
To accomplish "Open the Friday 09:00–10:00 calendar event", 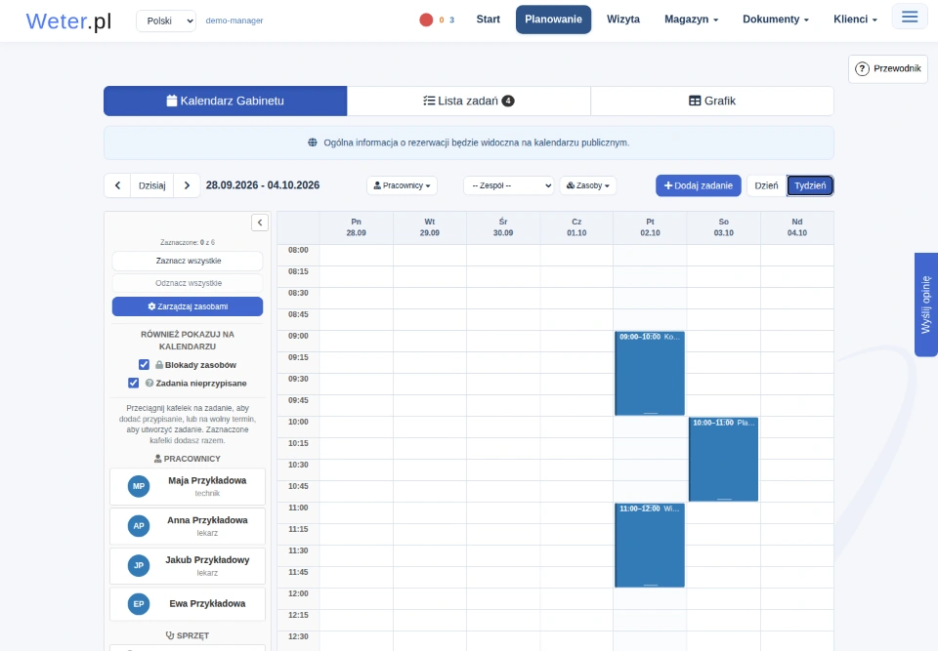I will (x=650, y=373).
